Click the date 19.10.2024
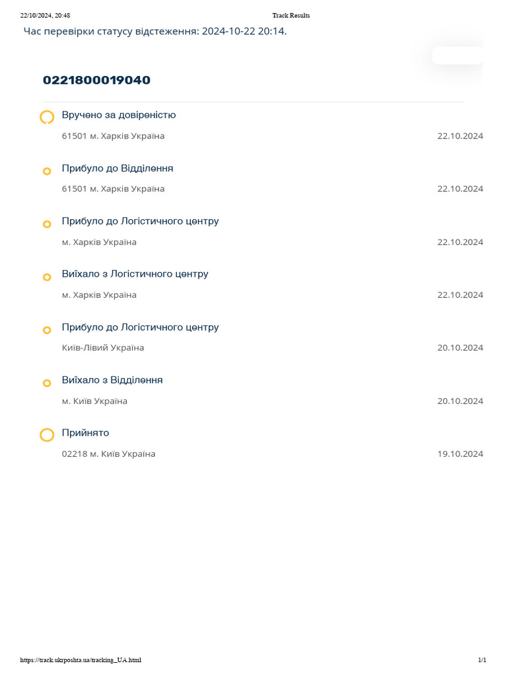Screen dimensions: 507x676 tap(460, 454)
